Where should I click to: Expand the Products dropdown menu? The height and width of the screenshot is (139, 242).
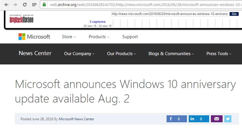(99, 37)
